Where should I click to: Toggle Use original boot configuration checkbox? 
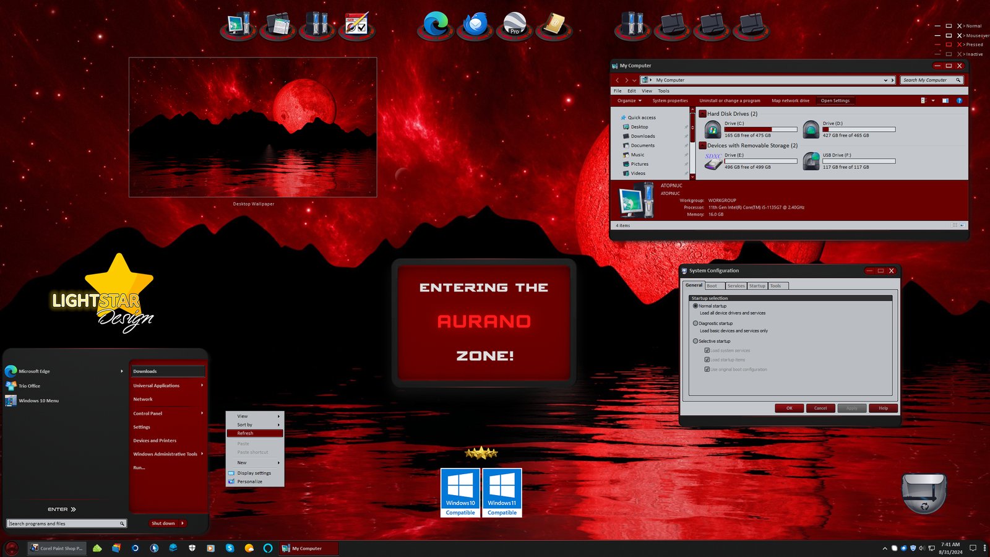[x=707, y=369]
